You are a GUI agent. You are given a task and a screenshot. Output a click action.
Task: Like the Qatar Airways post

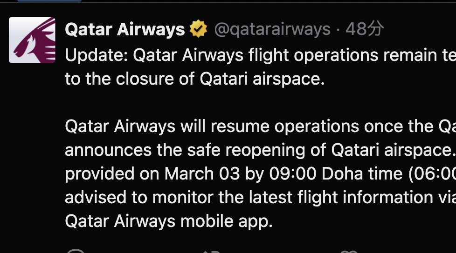tap(348, 252)
